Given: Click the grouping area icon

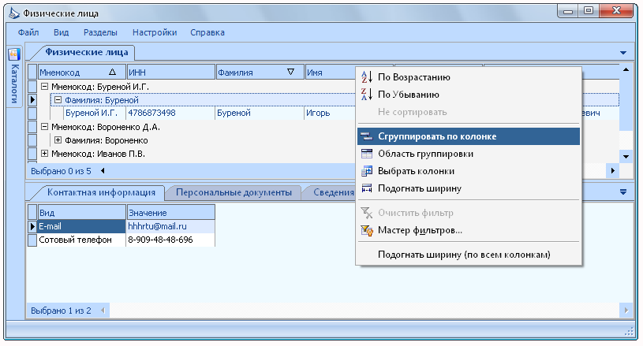Looking at the screenshot, I should (x=366, y=154).
